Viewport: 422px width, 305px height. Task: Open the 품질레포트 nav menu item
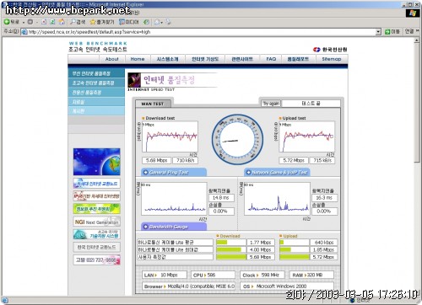[298, 59]
